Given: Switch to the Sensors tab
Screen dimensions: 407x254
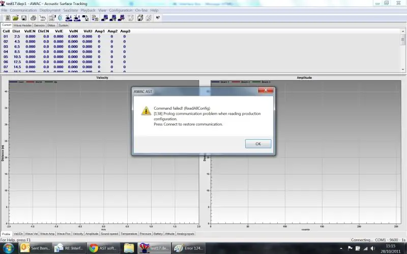Looking at the screenshot, I should (x=39, y=25).
